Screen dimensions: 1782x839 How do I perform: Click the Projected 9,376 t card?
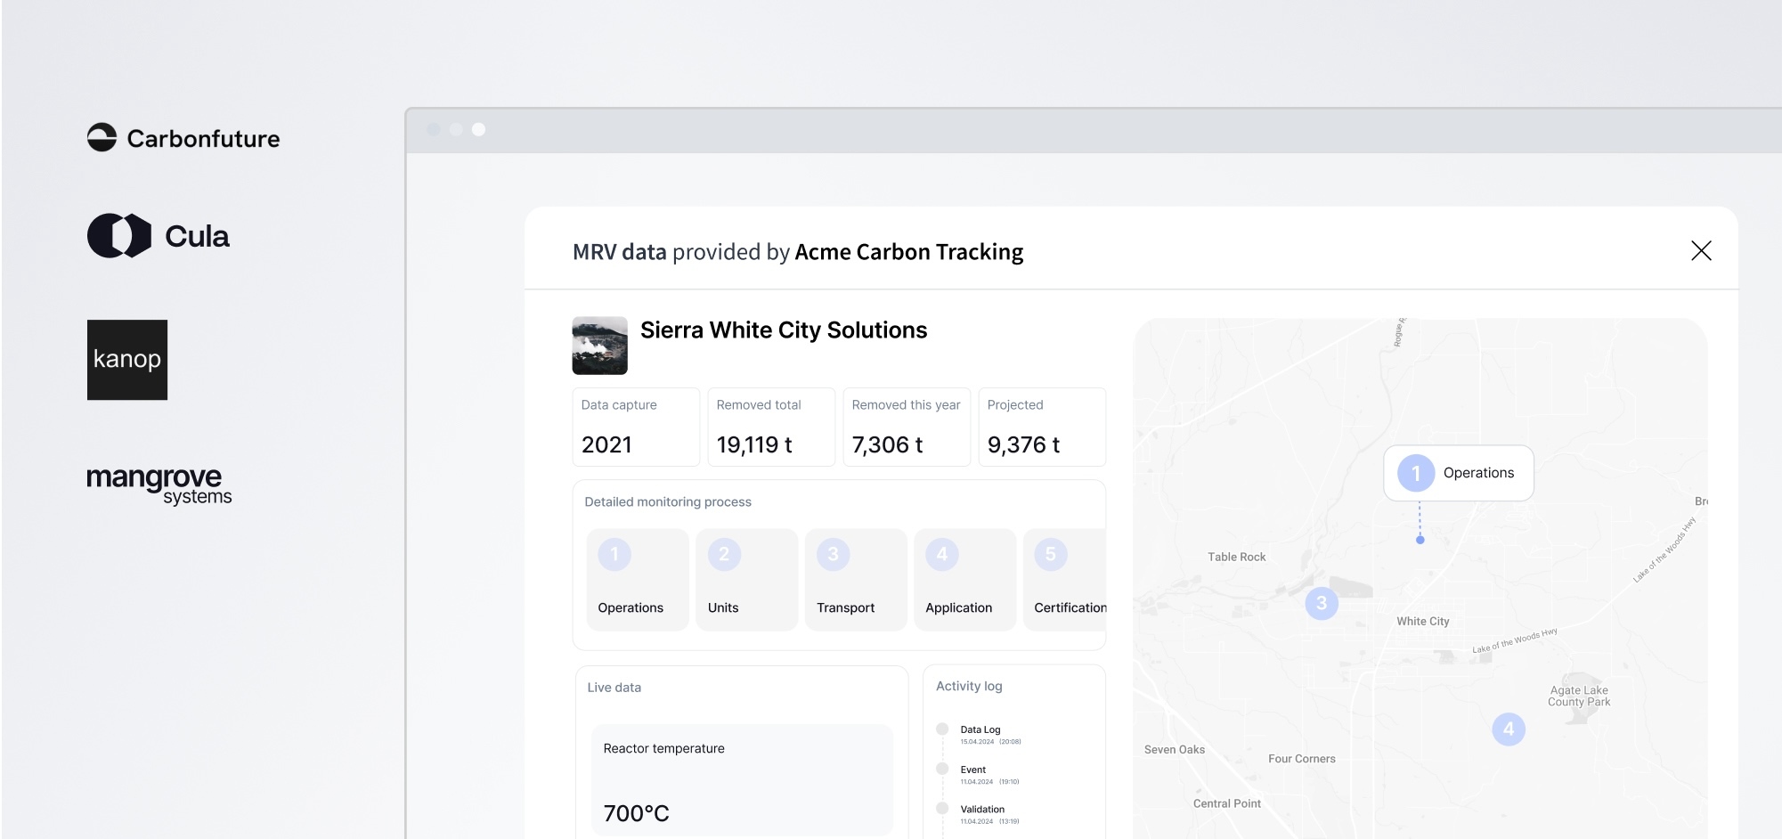click(1042, 427)
